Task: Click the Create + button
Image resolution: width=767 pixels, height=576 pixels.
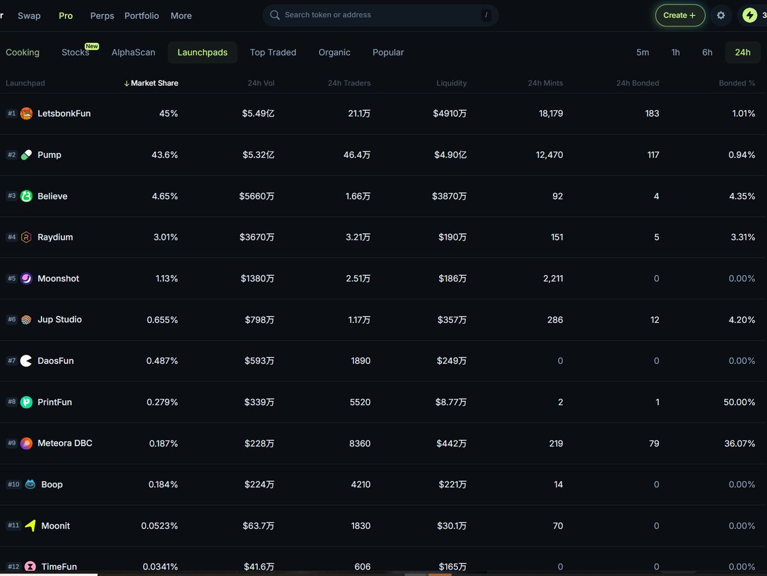Action: click(680, 15)
